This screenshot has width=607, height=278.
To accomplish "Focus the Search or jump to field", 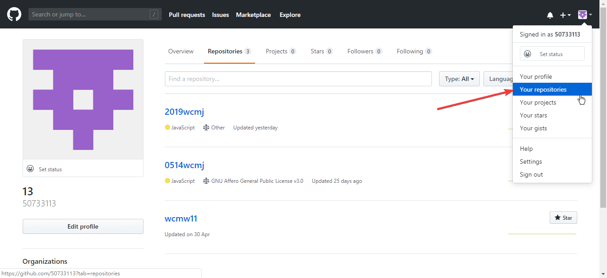I will [95, 15].
